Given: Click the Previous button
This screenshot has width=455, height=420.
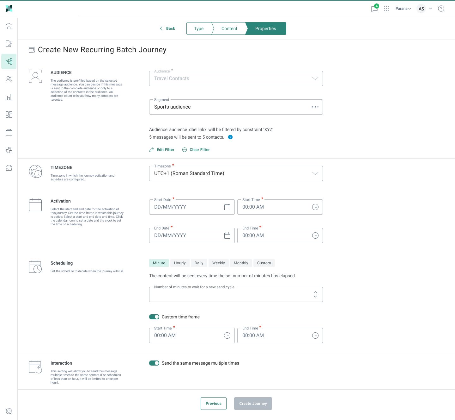Looking at the screenshot, I should pos(214,404).
